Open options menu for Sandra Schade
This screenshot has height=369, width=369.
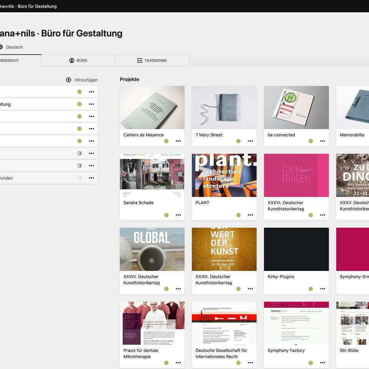[x=178, y=215]
